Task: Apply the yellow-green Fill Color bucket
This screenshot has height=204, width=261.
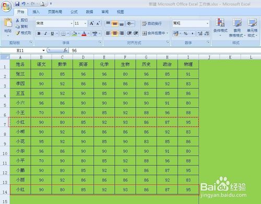Action: pos(74,33)
